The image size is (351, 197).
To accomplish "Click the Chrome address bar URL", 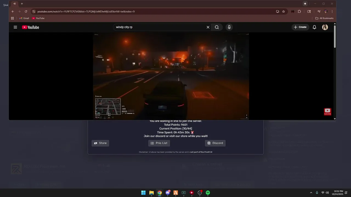I will 86,11.
